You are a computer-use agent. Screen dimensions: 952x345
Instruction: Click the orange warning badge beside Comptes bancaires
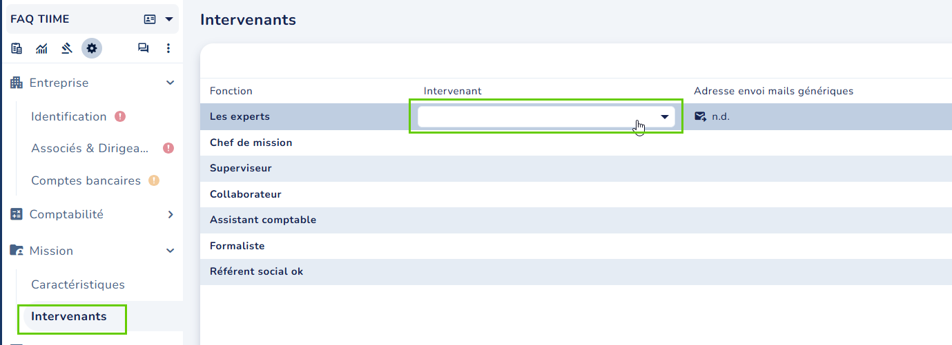154,180
